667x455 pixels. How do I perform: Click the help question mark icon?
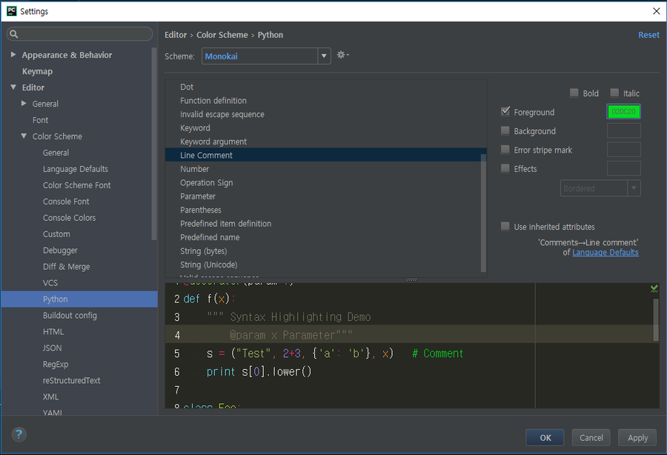pos(19,434)
